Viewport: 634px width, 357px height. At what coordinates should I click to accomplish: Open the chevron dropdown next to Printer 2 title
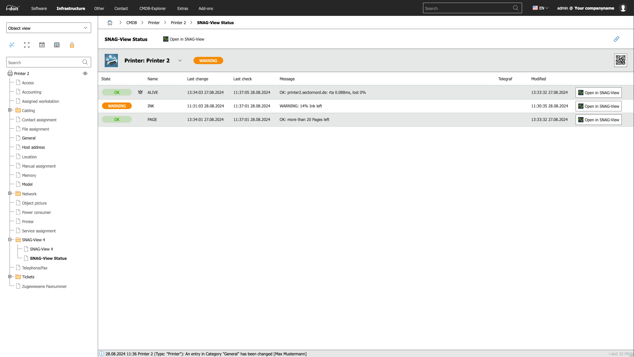tap(180, 60)
